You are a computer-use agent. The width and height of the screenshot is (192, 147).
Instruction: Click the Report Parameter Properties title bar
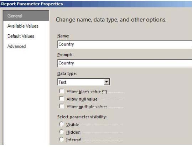[x=96, y=4]
